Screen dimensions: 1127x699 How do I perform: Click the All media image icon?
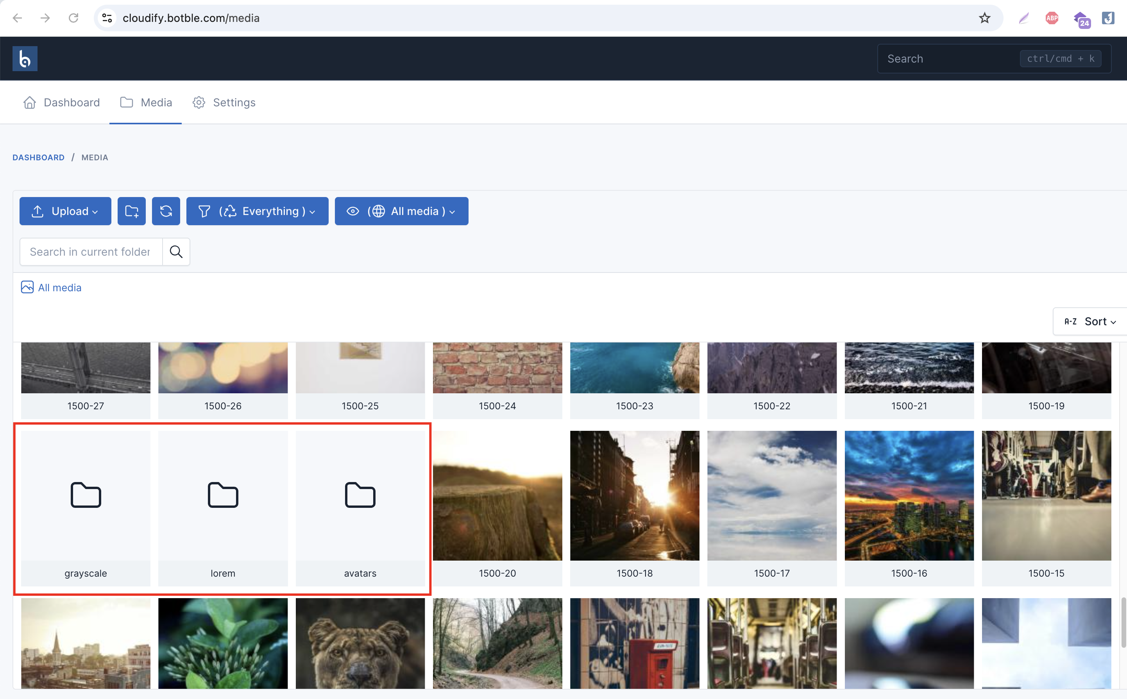27,287
